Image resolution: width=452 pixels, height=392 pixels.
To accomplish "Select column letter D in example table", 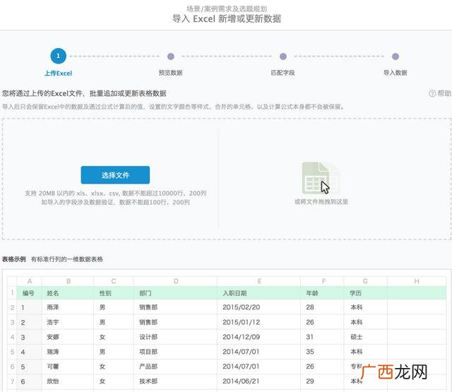I will (176, 281).
